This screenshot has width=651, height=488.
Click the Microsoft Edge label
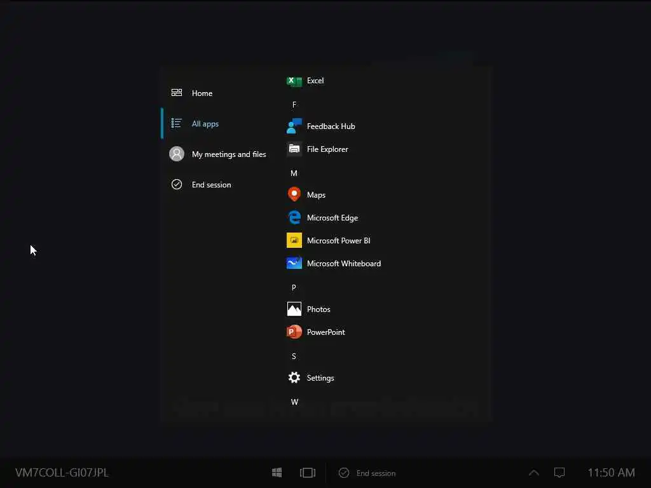click(x=332, y=218)
